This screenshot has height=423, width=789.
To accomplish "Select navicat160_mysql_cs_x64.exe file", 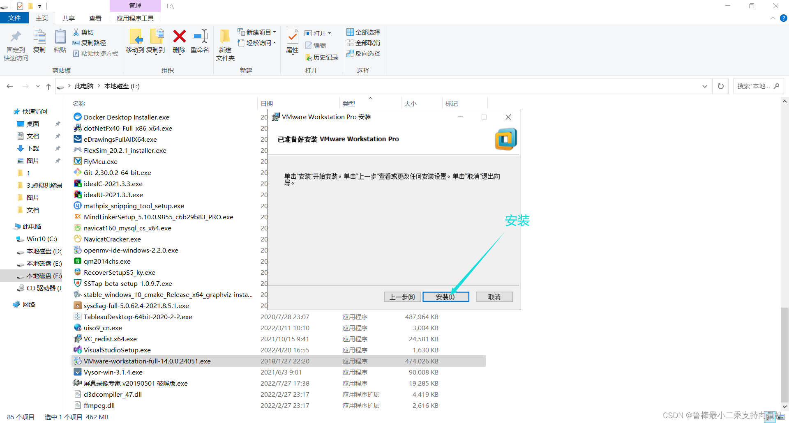I will (127, 228).
